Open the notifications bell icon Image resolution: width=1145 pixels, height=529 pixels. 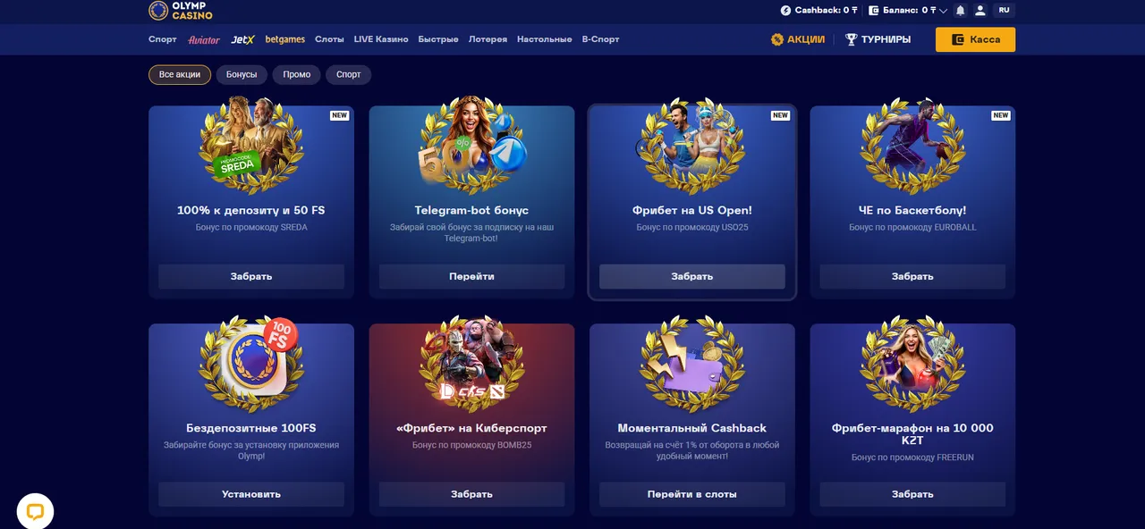961,11
